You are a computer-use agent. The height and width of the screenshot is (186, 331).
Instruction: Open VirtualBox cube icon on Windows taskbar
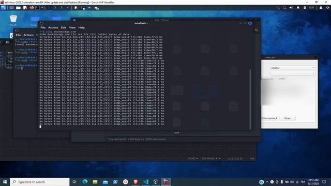(x=156, y=182)
